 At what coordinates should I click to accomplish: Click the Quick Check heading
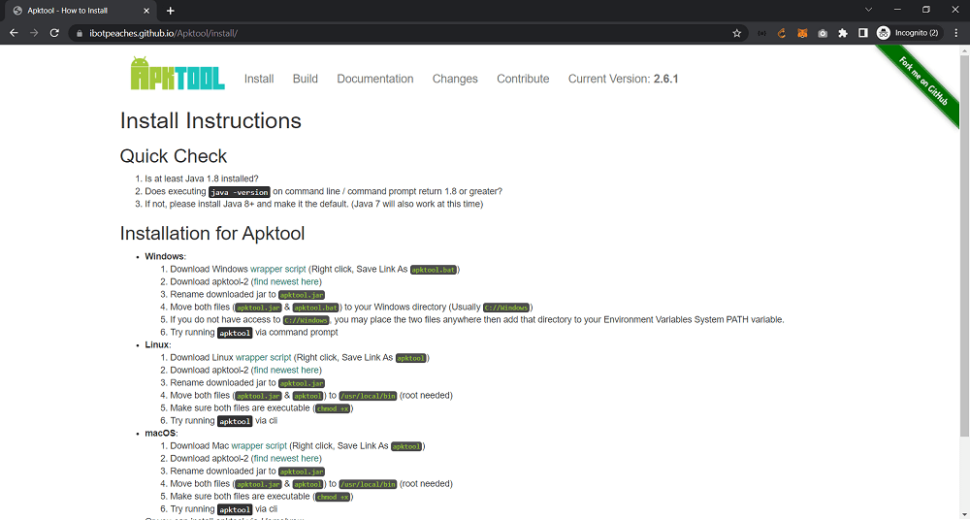pyautogui.click(x=174, y=156)
